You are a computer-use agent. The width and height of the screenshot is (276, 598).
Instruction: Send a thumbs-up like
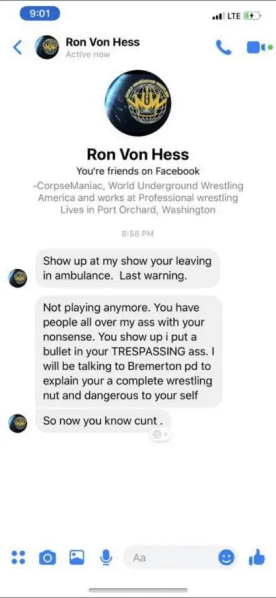pos(257,557)
